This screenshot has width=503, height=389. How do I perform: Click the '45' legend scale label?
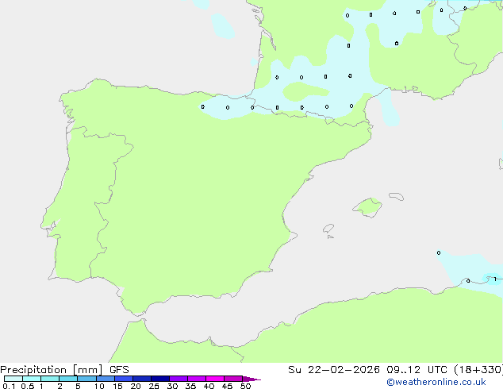227,386
